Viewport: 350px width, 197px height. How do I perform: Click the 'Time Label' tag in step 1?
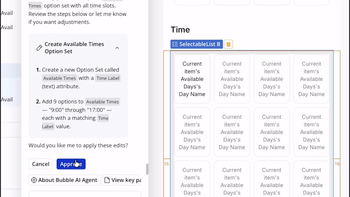pyautogui.click(x=108, y=78)
